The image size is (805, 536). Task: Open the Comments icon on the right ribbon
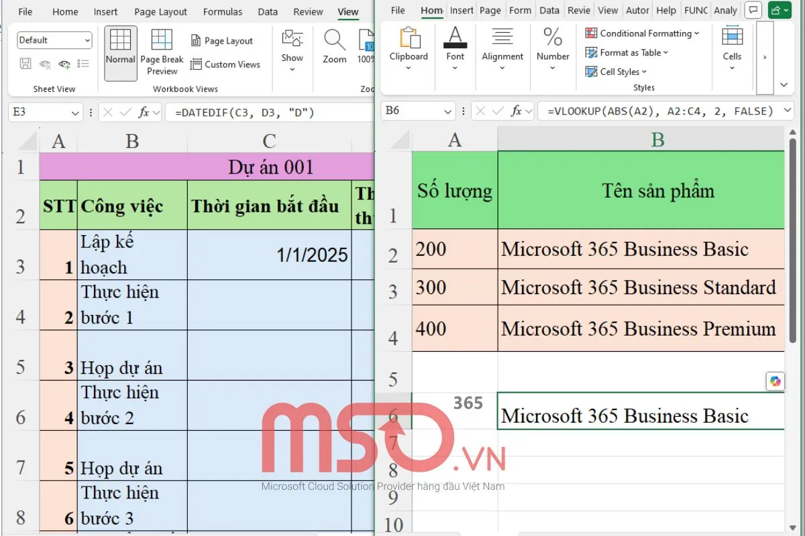point(753,10)
